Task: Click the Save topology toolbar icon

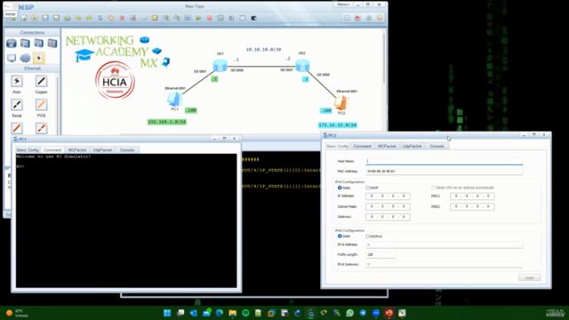Action: pyautogui.click(x=45, y=18)
